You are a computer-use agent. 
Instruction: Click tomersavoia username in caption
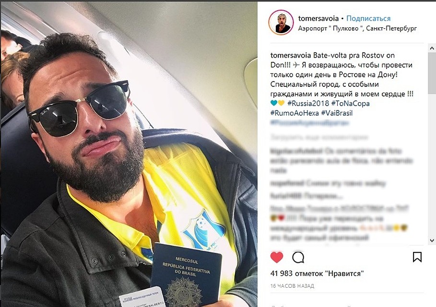291,55
